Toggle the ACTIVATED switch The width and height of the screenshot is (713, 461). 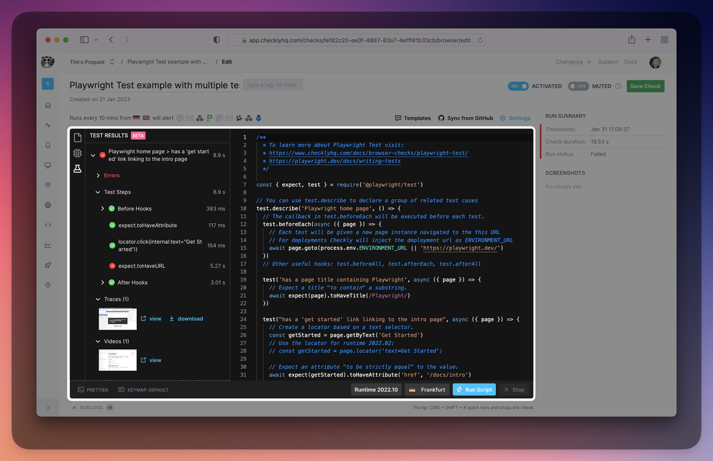tap(518, 86)
